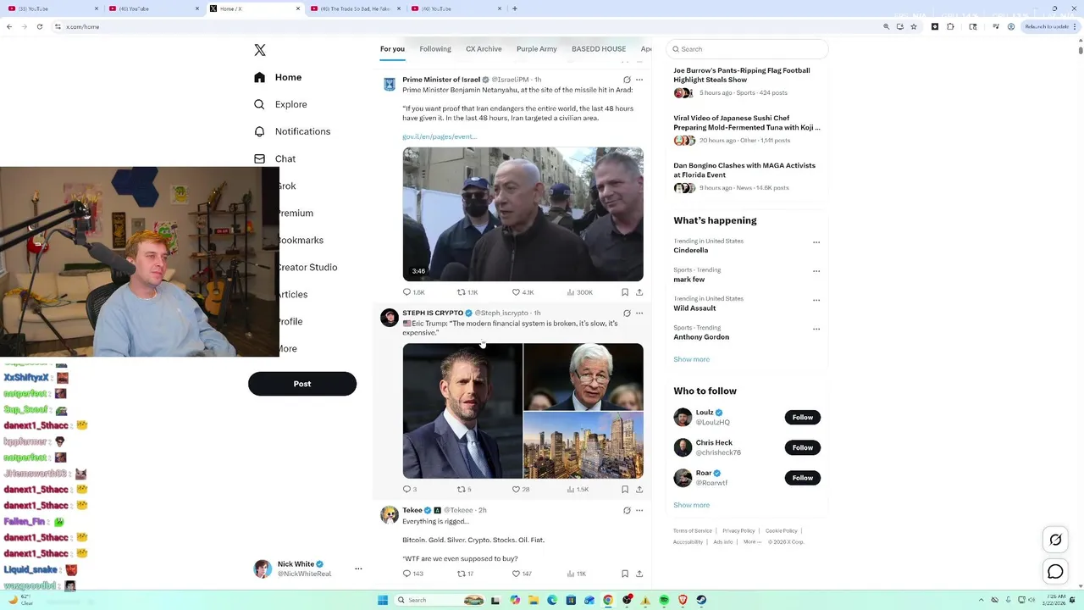Click the browser reload button

coord(39,27)
